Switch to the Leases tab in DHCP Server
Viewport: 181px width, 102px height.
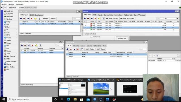(x=83, y=46)
